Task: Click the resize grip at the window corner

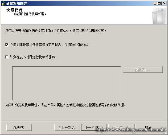Action: point(165,133)
